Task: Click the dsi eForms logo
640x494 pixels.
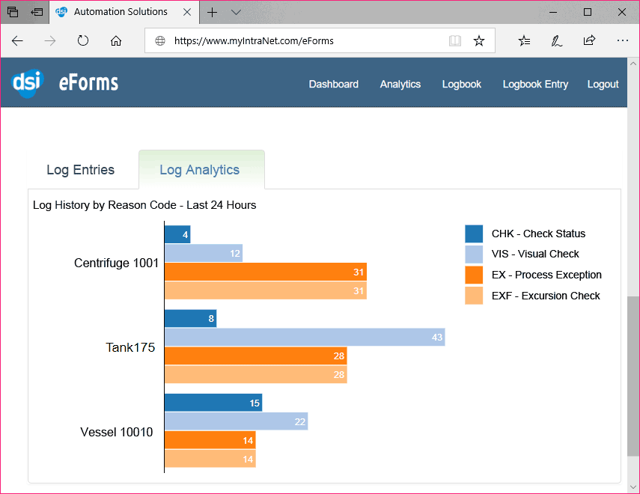Action: coord(64,83)
